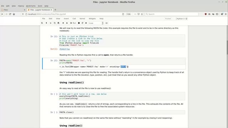Toggle reader view icon in address bar
Viewport: 228px width, 128px height.
(123, 14)
